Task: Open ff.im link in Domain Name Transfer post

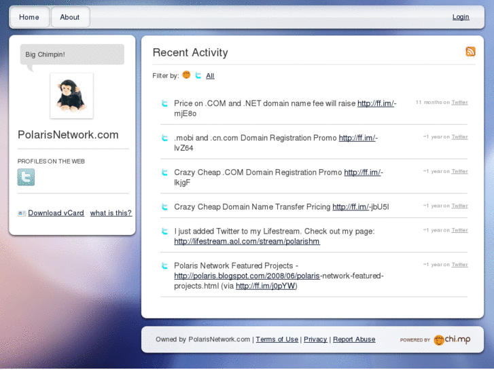Action: coord(351,207)
